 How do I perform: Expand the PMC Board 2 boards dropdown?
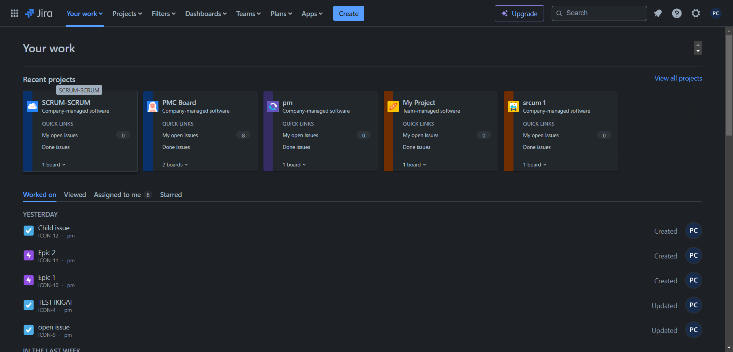point(175,165)
